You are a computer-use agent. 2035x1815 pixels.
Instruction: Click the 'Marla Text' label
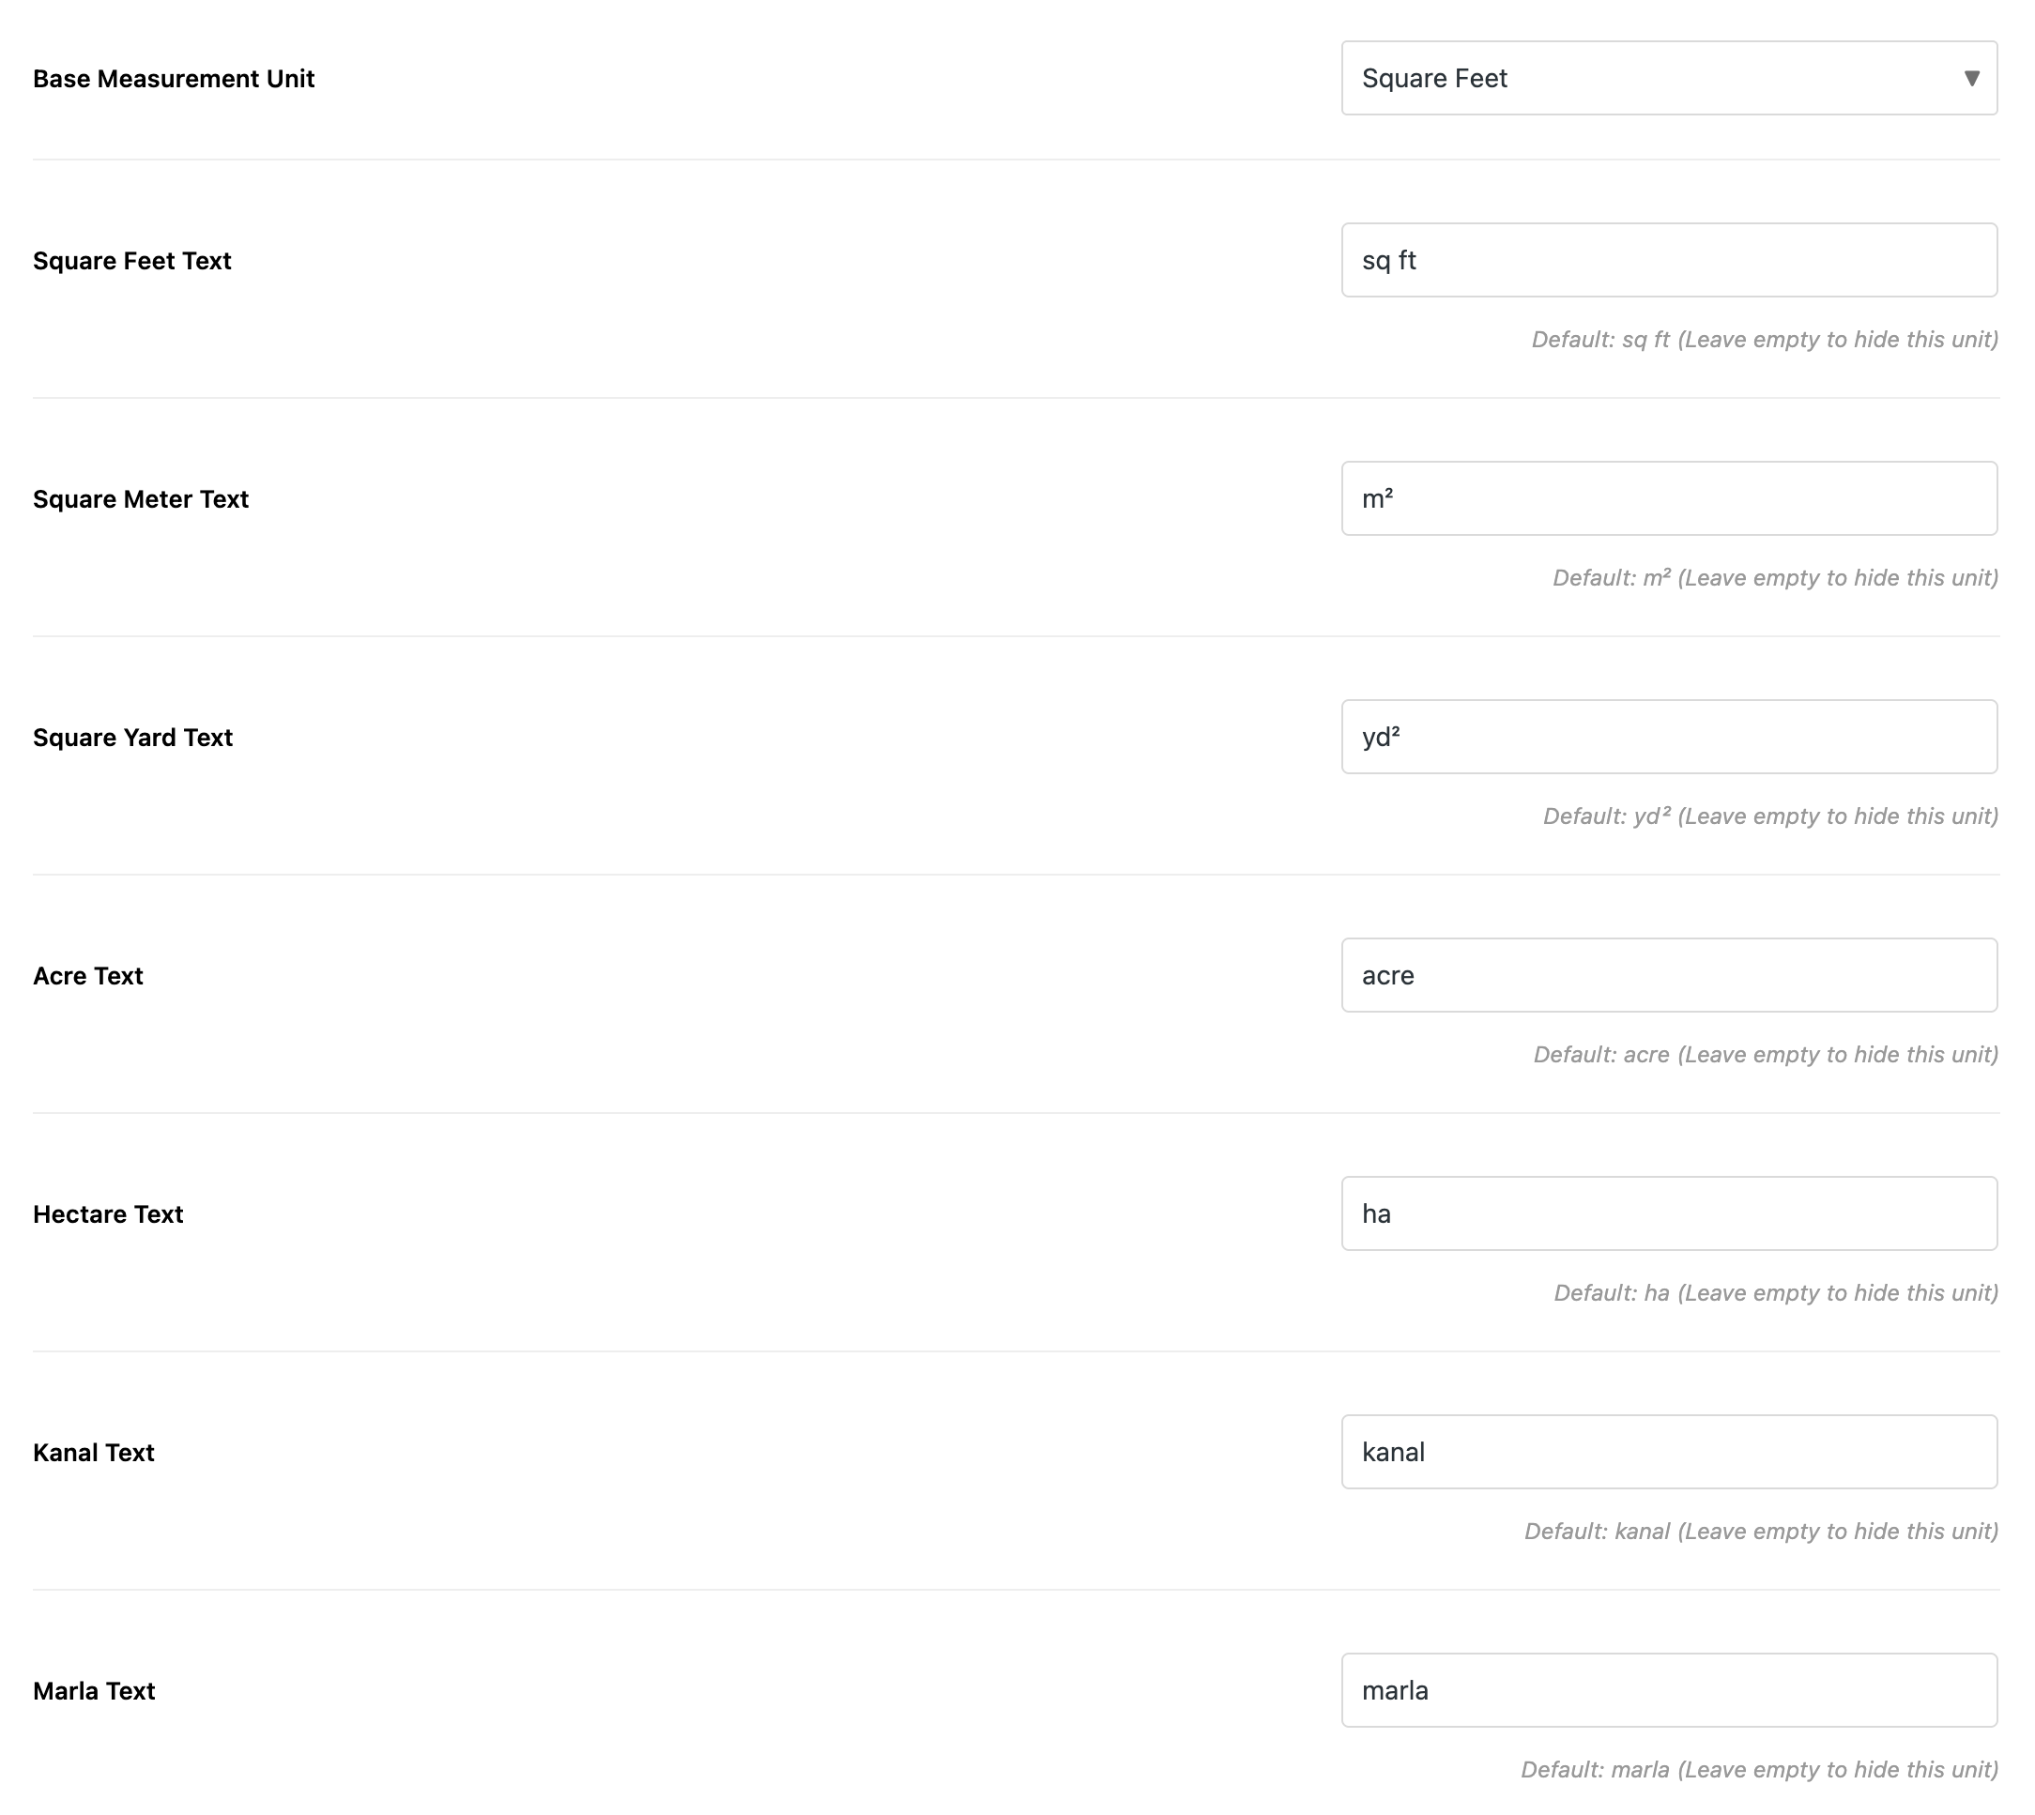(94, 1691)
